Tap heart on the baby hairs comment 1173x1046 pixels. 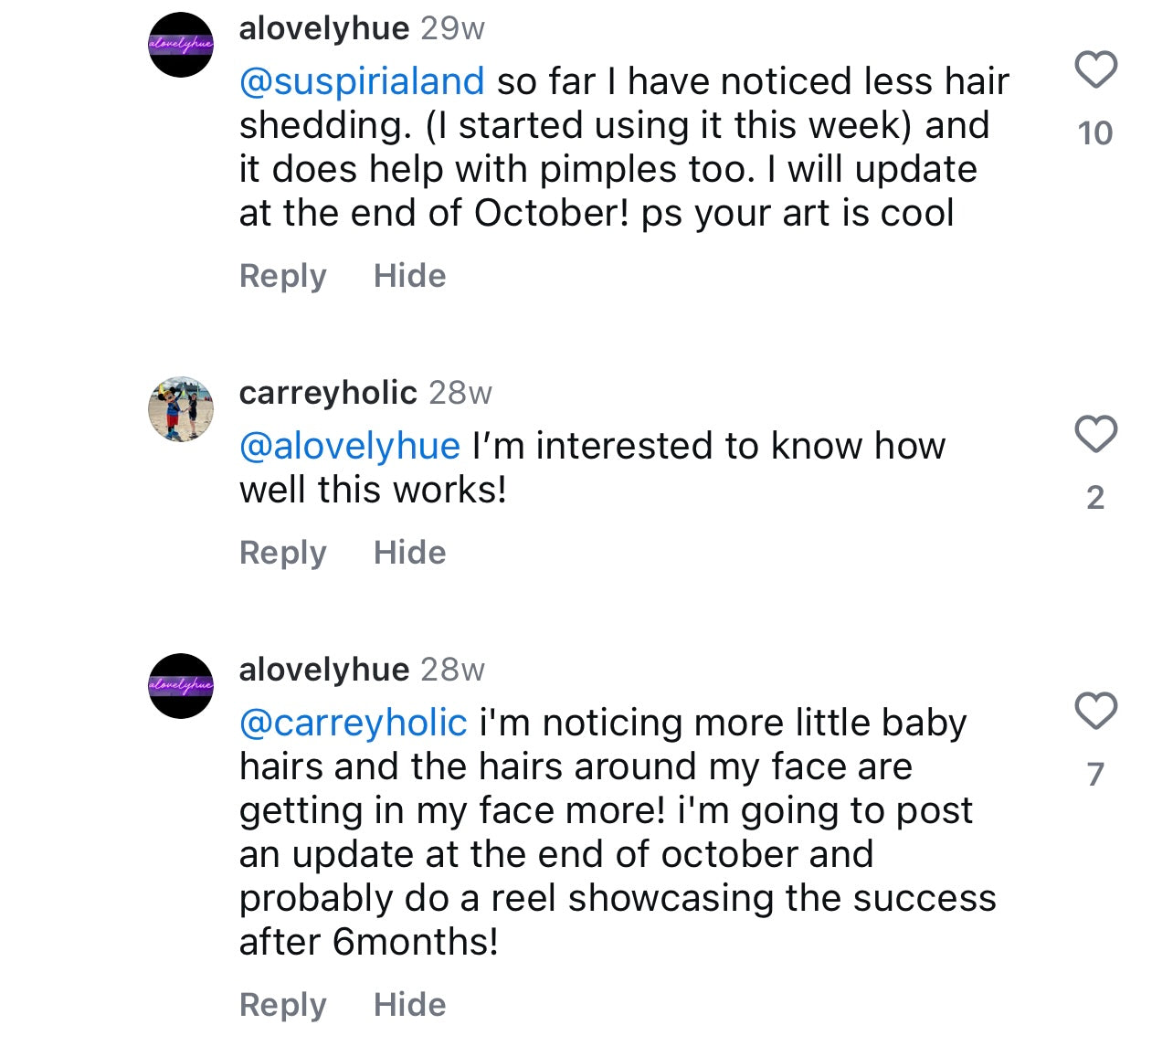(1095, 711)
